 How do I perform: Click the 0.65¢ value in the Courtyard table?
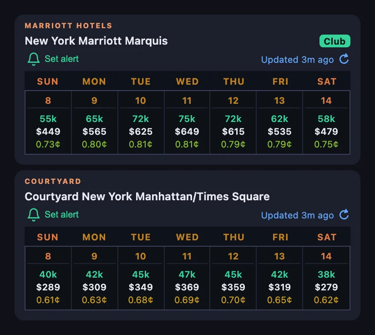tap(279, 300)
